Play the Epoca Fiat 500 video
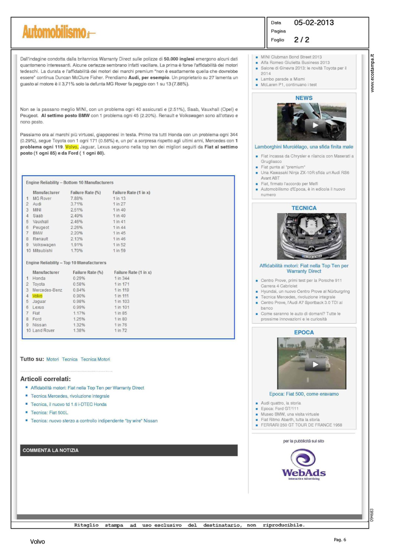The image size is (397, 557). 315,365
